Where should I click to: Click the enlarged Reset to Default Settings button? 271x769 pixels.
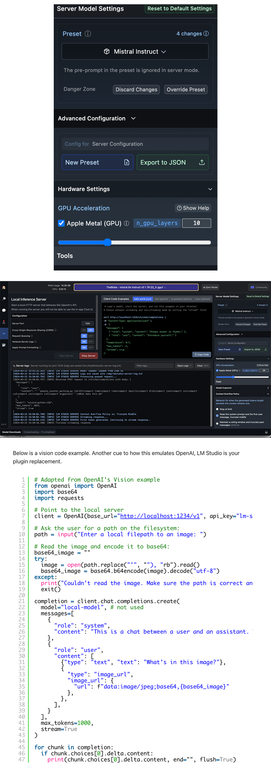click(179, 8)
